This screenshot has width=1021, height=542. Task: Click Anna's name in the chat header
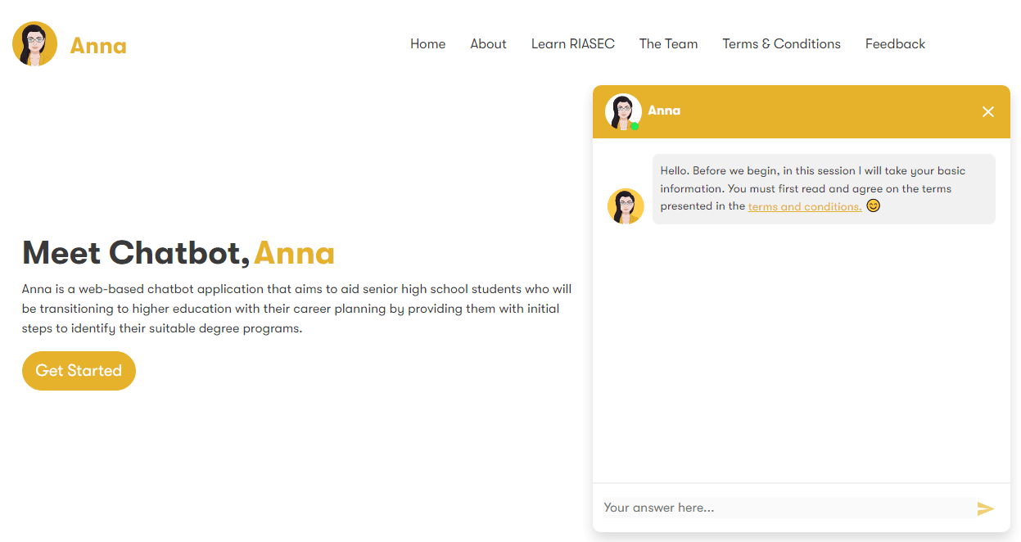[663, 111]
